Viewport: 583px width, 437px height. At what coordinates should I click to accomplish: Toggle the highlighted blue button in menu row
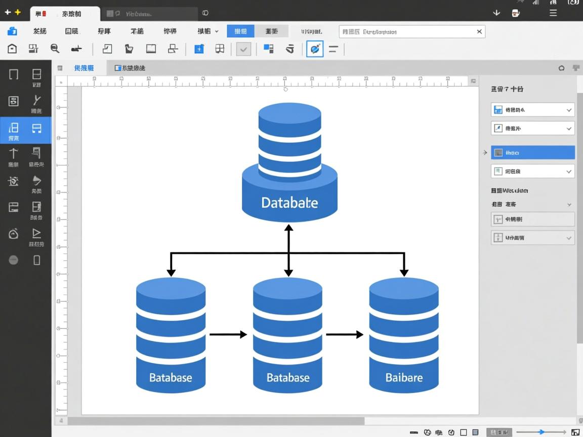[240, 31]
